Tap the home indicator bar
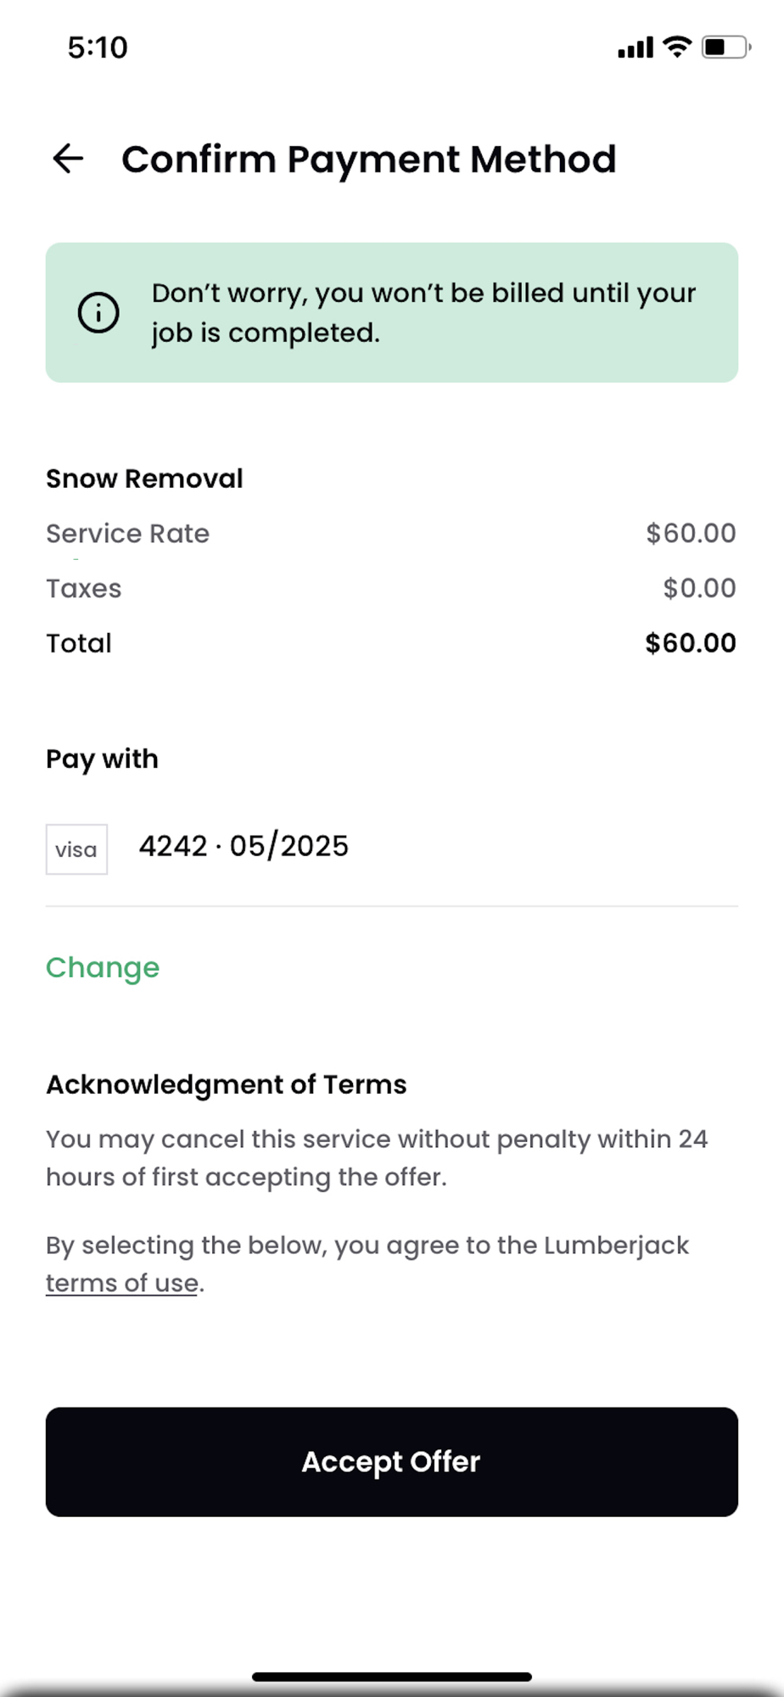Image resolution: width=784 pixels, height=1697 pixels. (392, 1677)
